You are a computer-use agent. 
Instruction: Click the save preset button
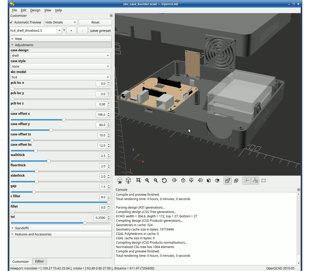pos(100,30)
